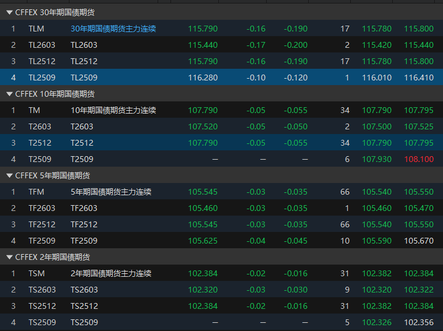Click the TS2509 ask price 102.356

pos(418,322)
